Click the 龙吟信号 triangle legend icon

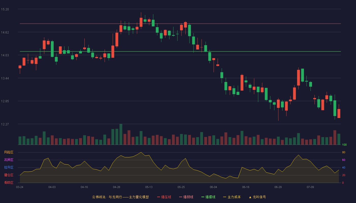pos(250,197)
